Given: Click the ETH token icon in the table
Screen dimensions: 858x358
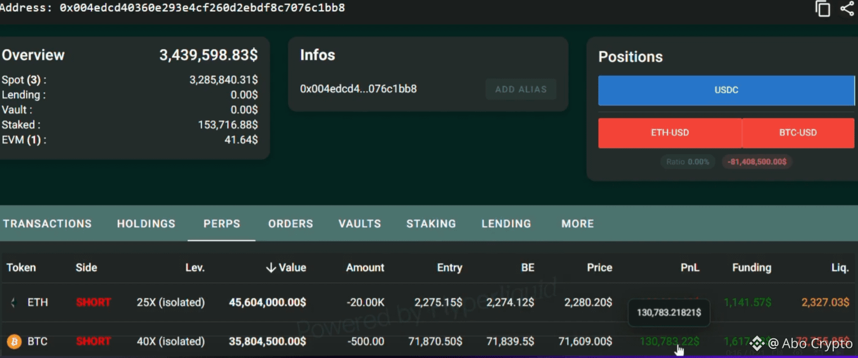Looking at the screenshot, I should click(x=14, y=302).
